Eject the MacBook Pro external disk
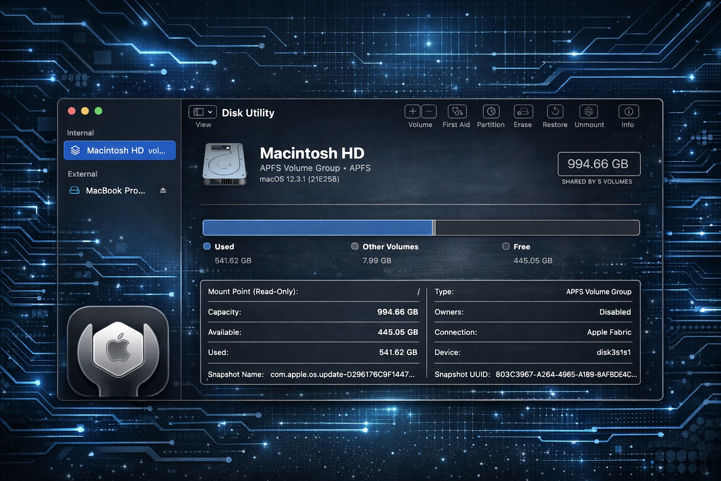 coord(163,190)
